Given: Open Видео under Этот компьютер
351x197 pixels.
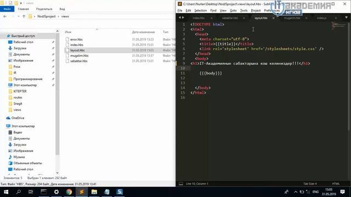Looking at the screenshot, I should 18,132.
